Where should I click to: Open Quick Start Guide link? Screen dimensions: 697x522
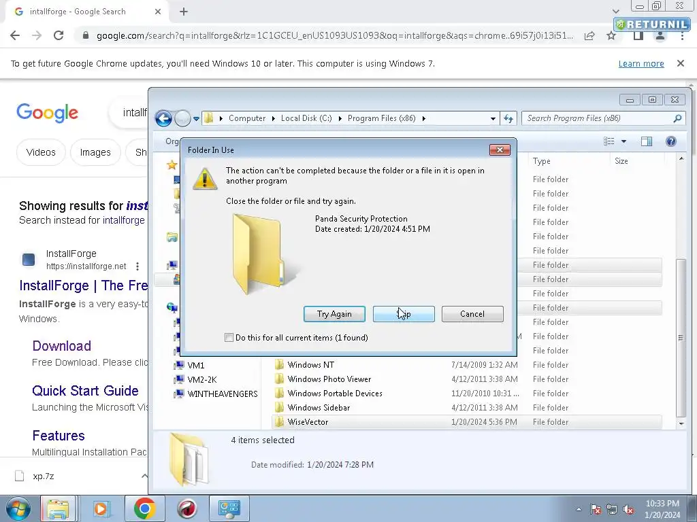click(x=85, y=391)
